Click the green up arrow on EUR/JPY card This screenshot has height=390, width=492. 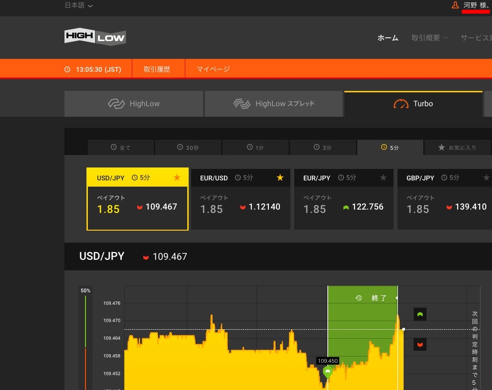click(x=346, y=207)
